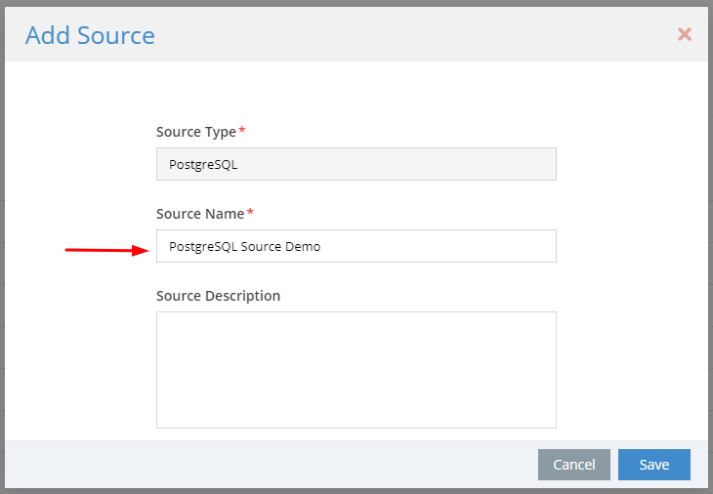Click the Source Name input field
Viewport: 713px width, 494px height.
point(356,246)
